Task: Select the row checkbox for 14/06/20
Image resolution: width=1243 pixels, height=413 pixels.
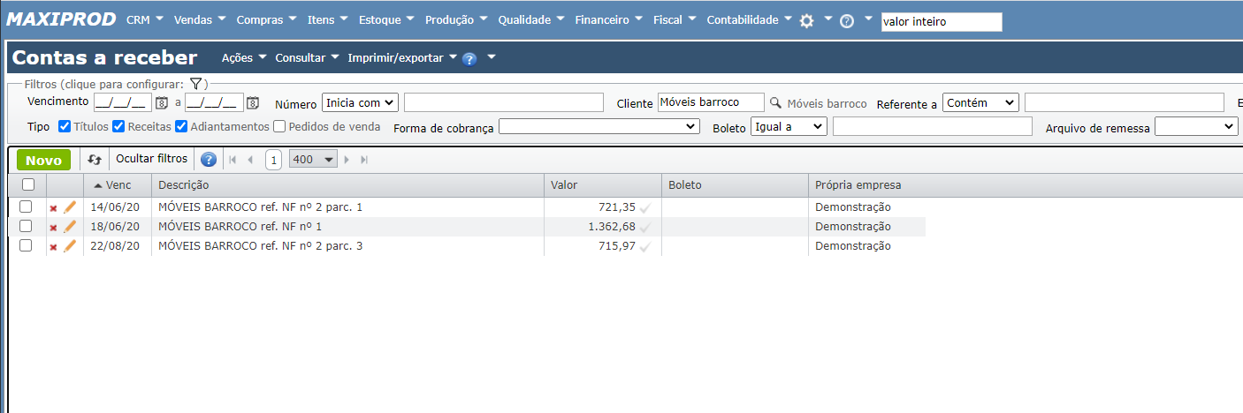Action: (x=26, y=206)
